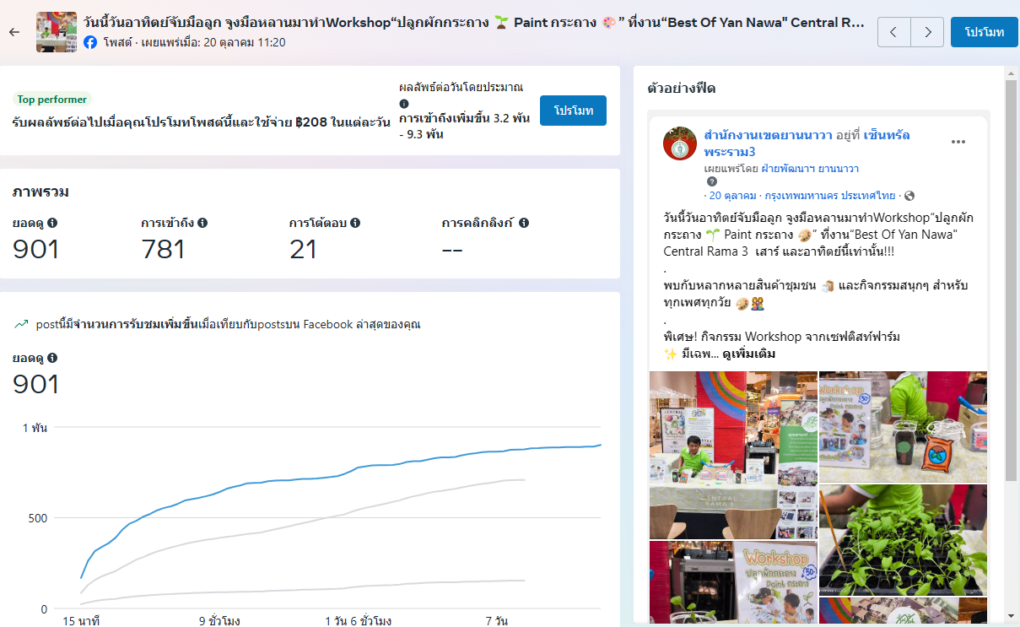Click the seedling tray photo in preview
This screenshot has height=627, width=1020.
pos(903,540)
